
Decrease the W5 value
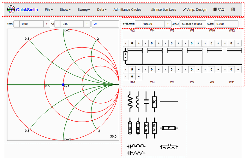click(165, 69)
